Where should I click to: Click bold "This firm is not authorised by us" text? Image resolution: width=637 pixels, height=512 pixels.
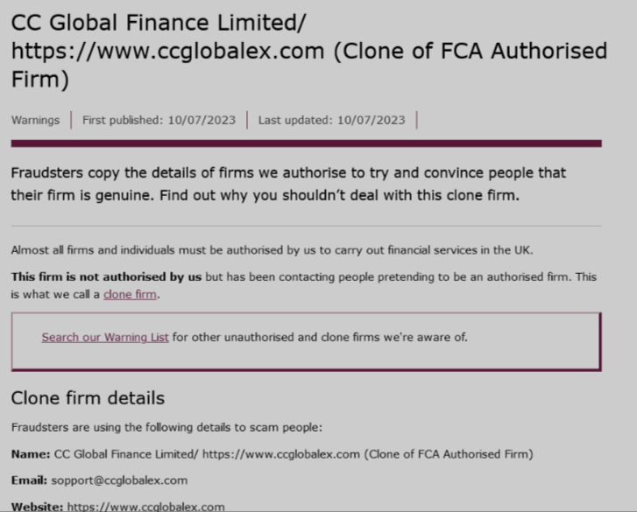click(x=106, y=277)
